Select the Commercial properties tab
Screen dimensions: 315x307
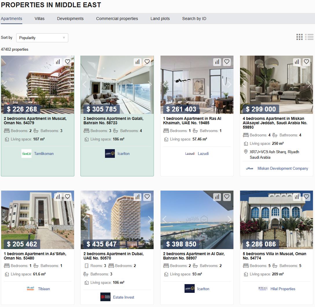pyautogui.click(x=117, y=19)
